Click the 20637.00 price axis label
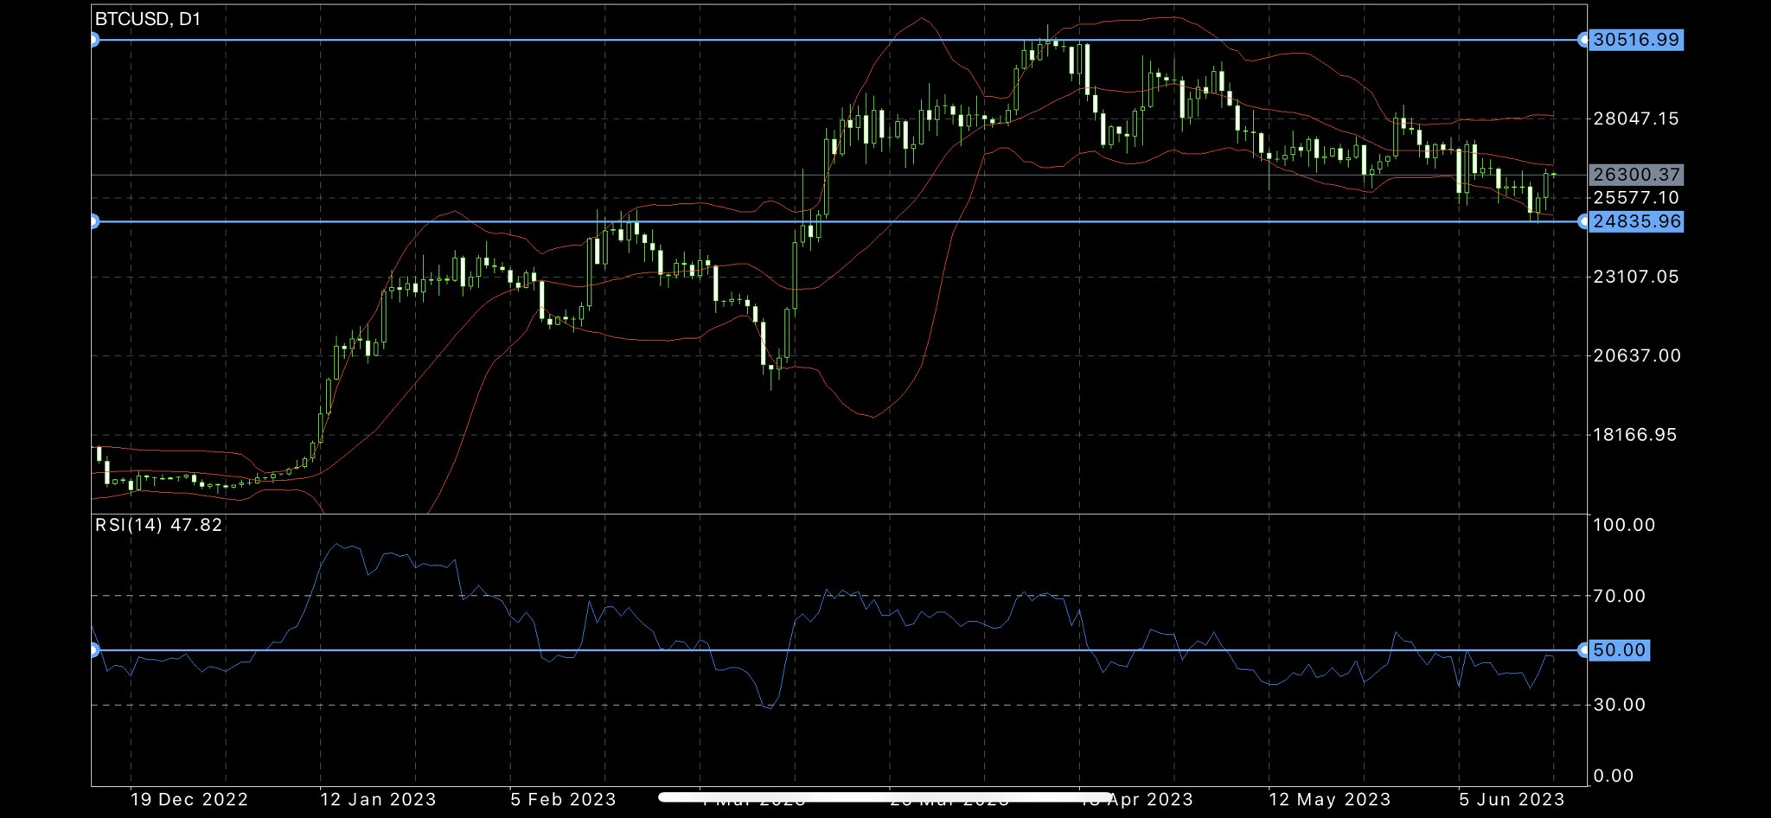The height and width of the screenshot is (818, 1771). click(1636, 355)
